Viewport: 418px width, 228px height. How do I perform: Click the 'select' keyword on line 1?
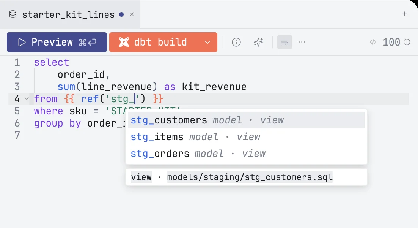[x=52, y=62]
